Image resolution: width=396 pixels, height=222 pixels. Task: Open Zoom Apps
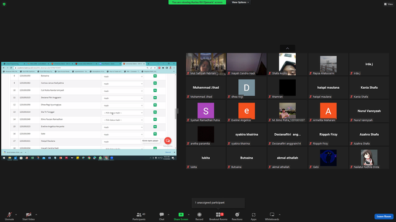253,216
